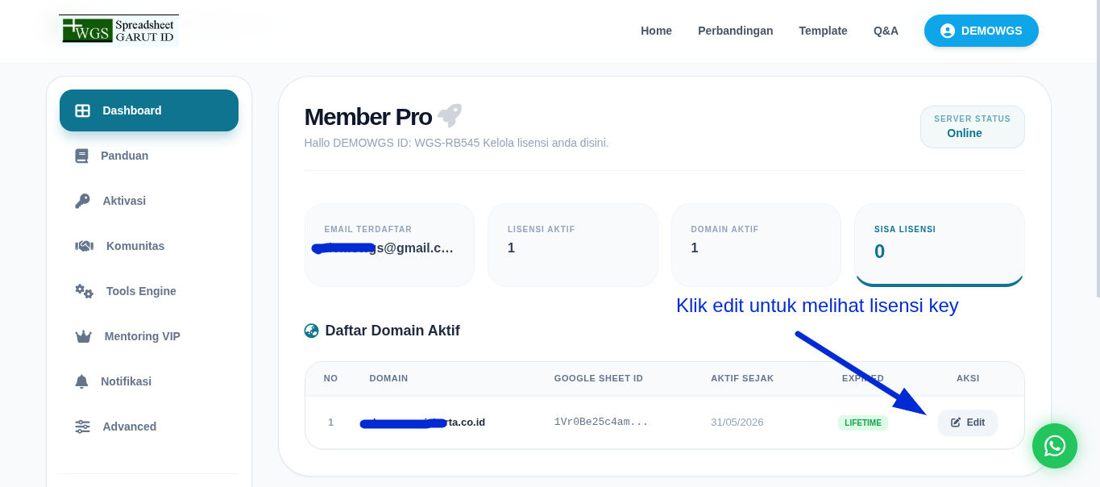Viewport: 1100px width, 487px height.
Task: Click the Dashboard grid icon
Action: point(82,110)
